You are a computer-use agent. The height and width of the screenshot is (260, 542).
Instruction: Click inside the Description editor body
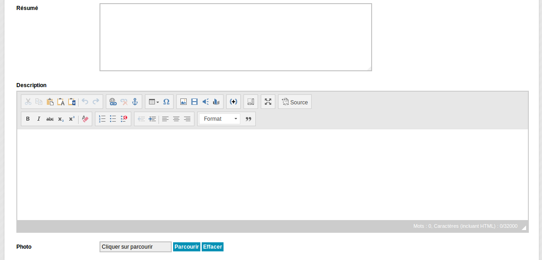click(x=273, y=175)
